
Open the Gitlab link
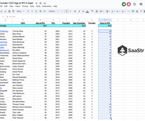[2, 47]
